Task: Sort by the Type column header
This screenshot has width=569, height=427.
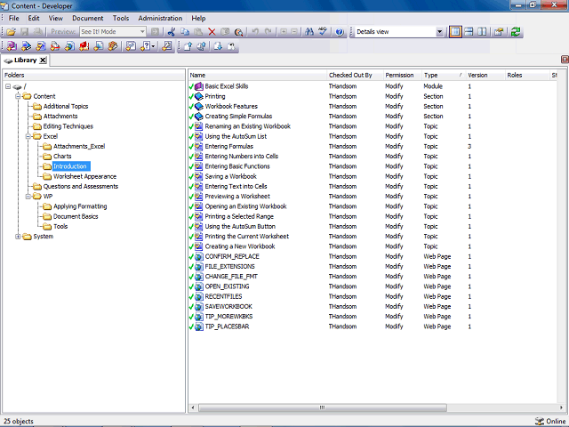Action: click(444, 75)
